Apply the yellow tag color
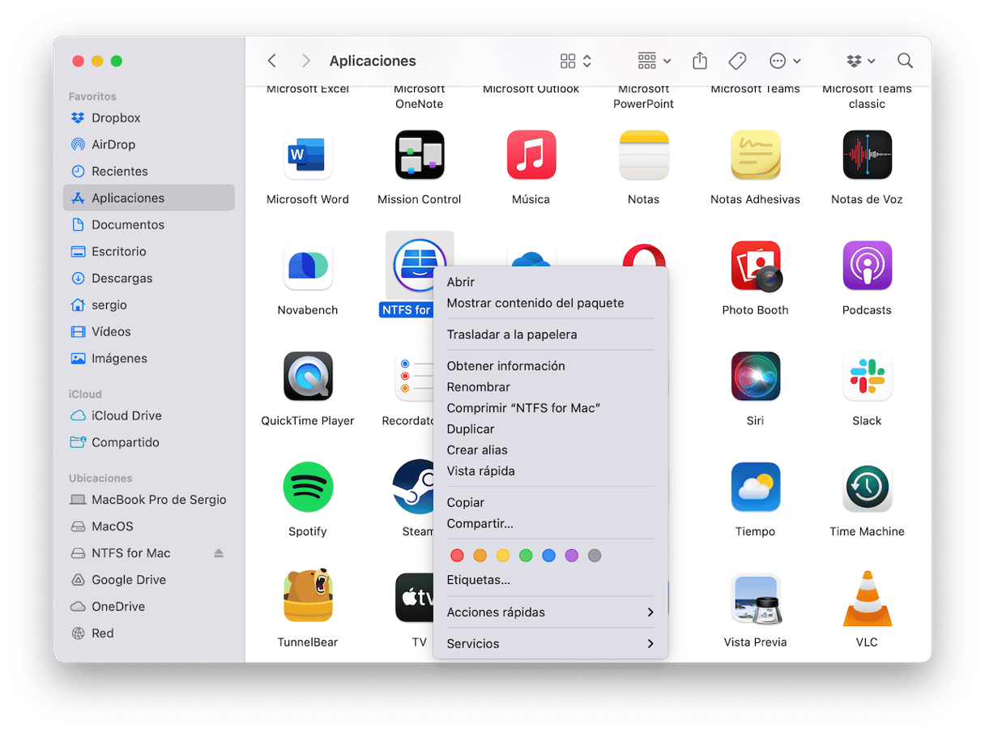This screenshot has height=733, width=985. (x=503, y=556)
